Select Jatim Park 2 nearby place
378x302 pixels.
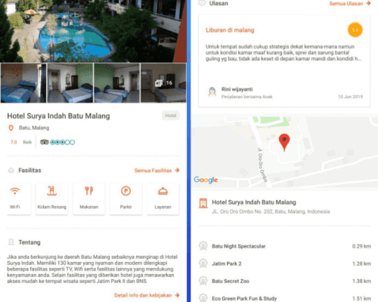(284, 263)
